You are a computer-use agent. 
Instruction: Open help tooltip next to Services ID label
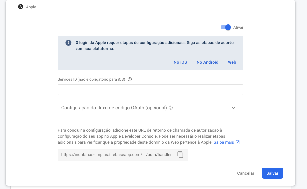[130, 79]
